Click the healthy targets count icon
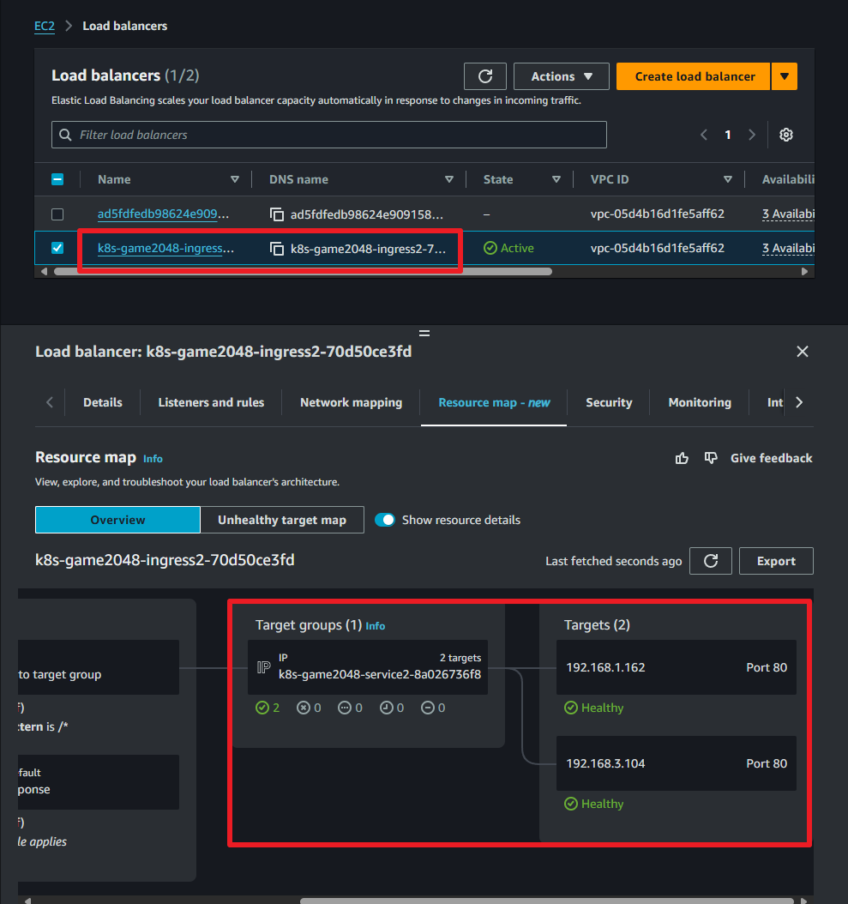The height and width of the screenshot is (904, 848). coord(262,708)
